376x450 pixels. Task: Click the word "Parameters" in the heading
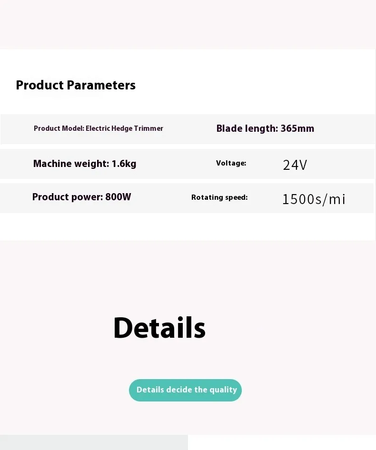pos(101,85)
